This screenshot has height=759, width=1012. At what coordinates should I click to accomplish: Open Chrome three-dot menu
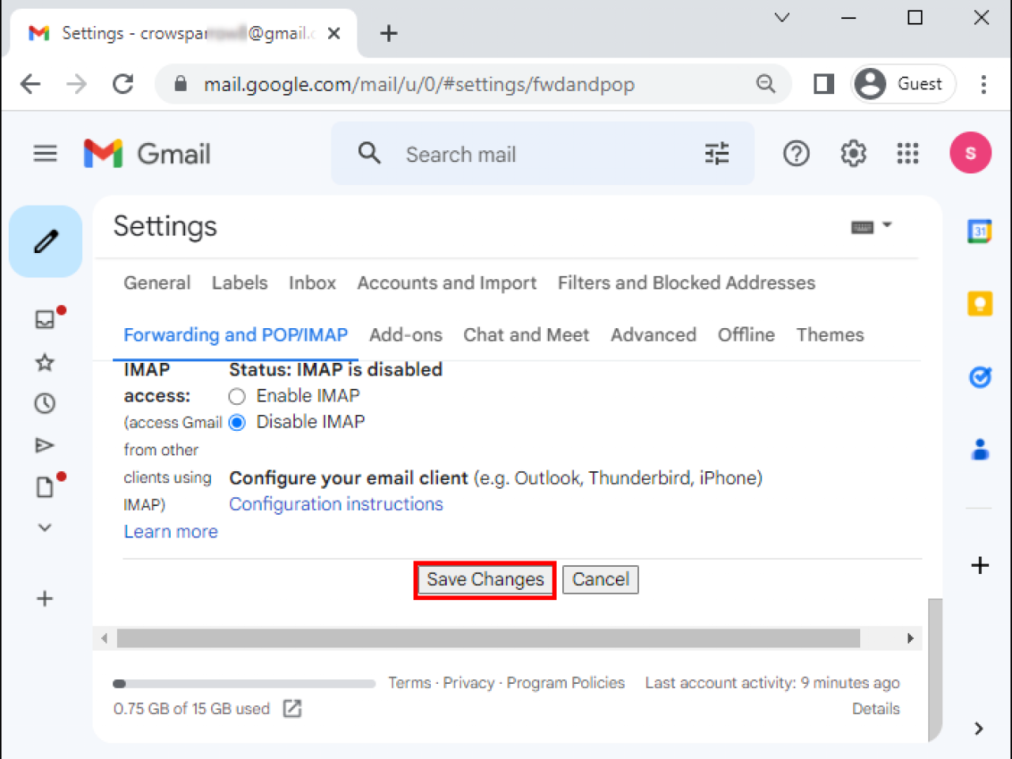pyautogui.click(x=984, y=84)
